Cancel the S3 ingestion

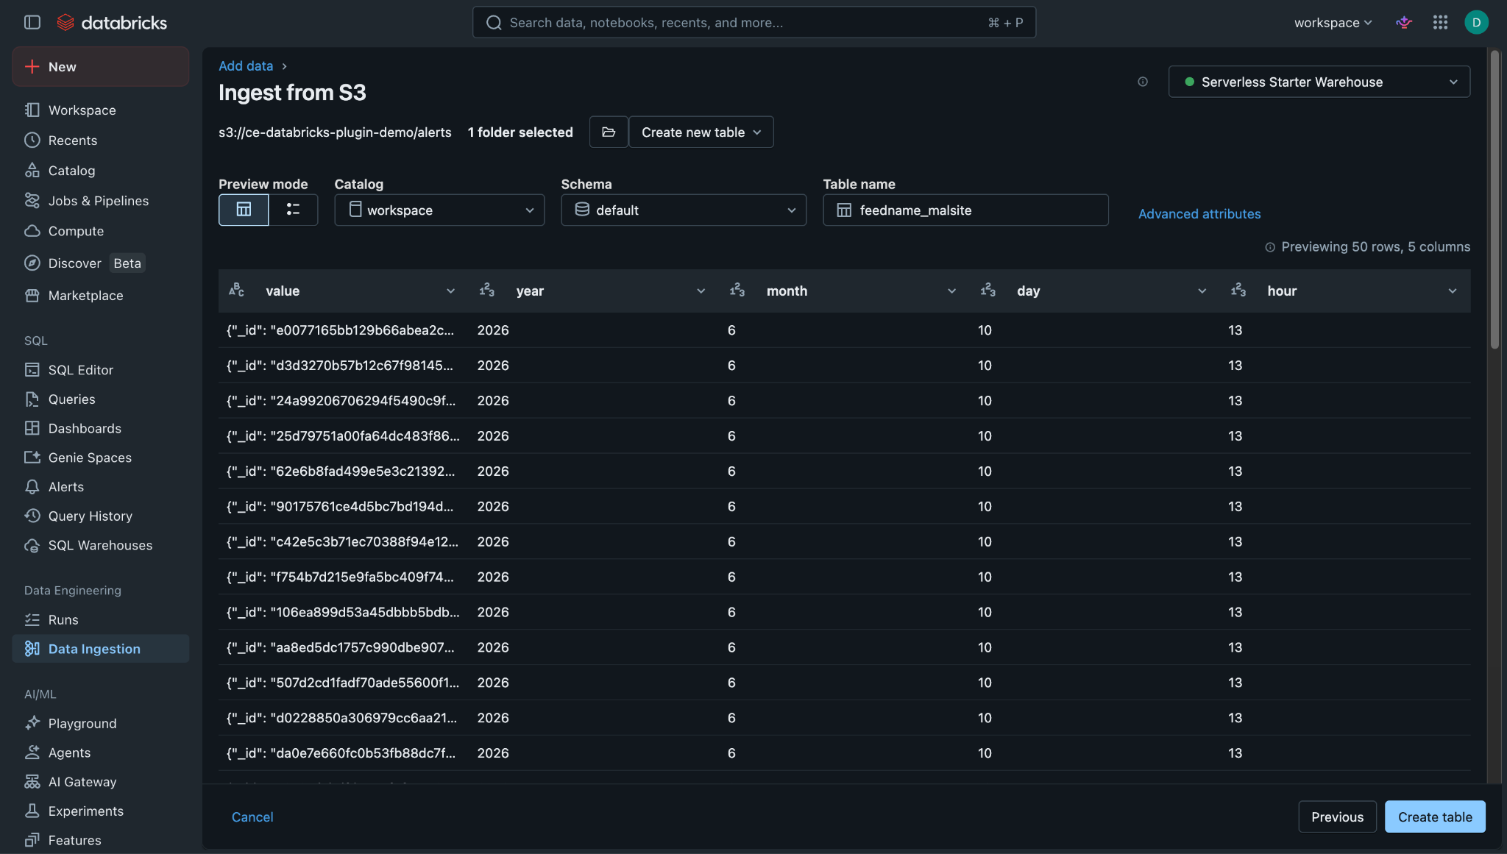(252, 817)
